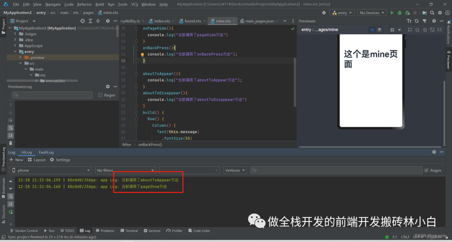Expand the .hvigor folder
This screenshot has height=242, width=452.
coord(15,34)
